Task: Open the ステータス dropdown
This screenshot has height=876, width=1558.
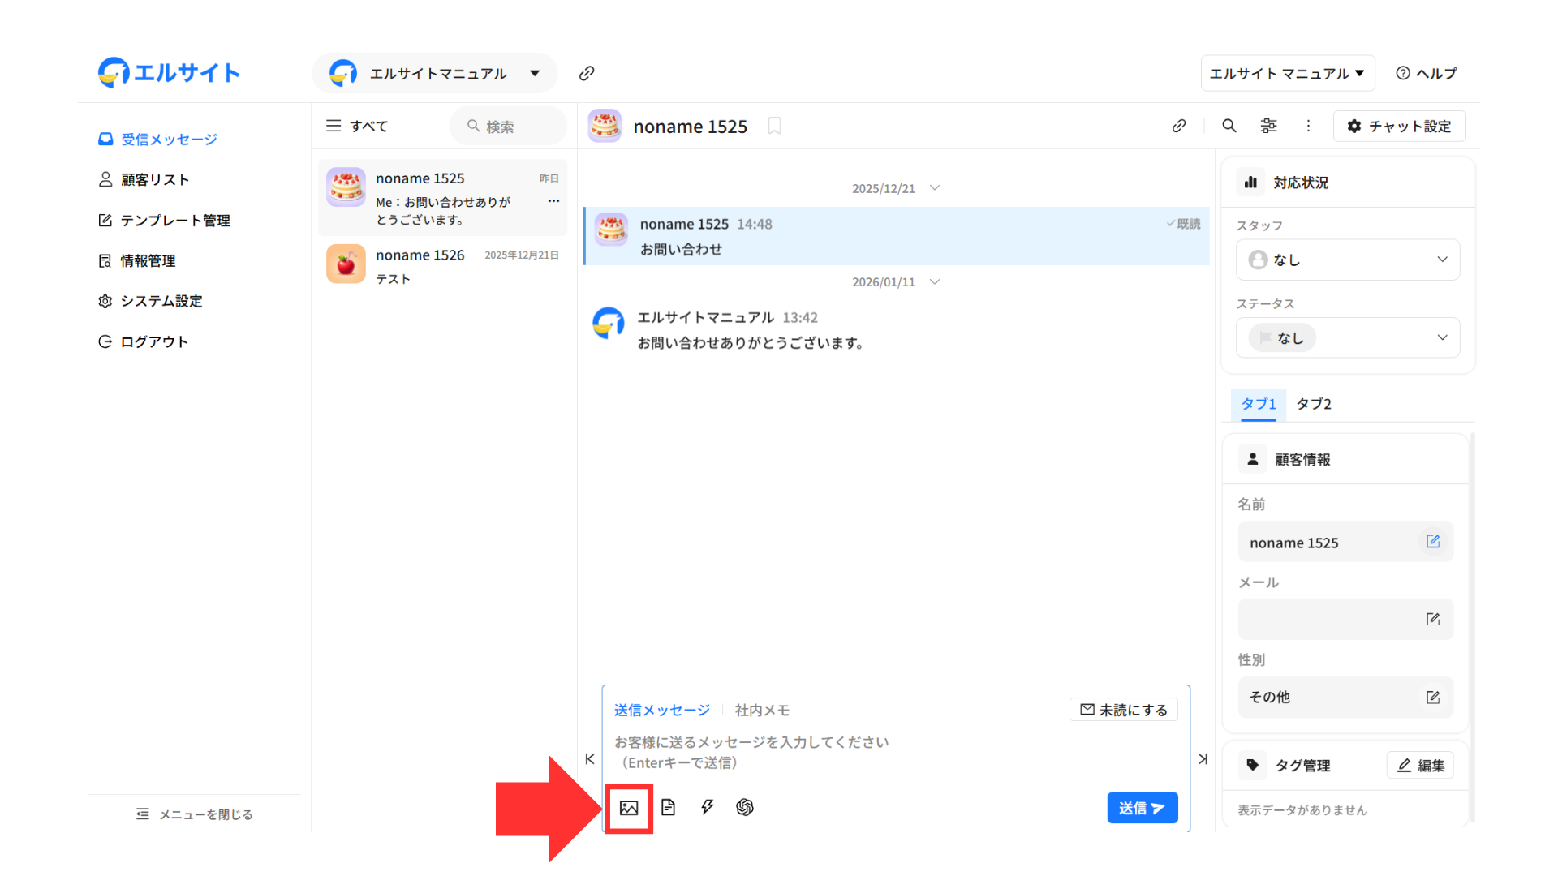Action: [x=1347, y=337]
